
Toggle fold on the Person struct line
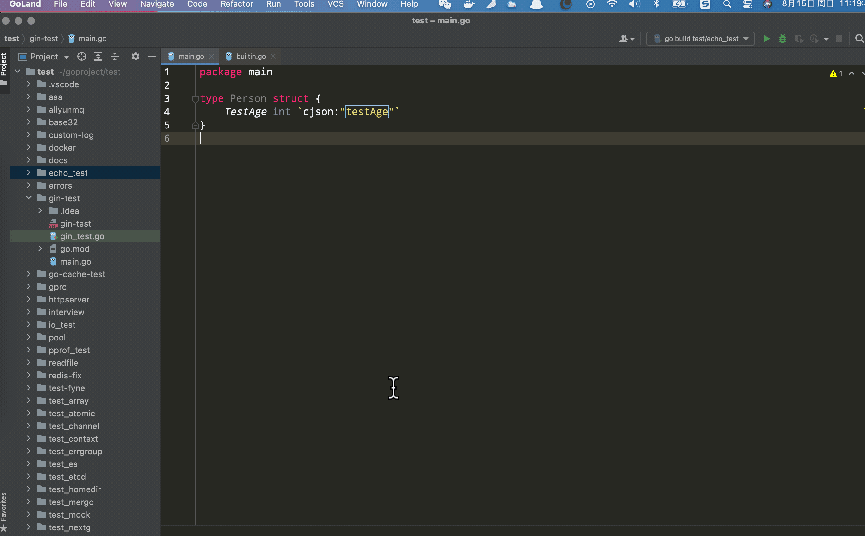click(195, 99)
